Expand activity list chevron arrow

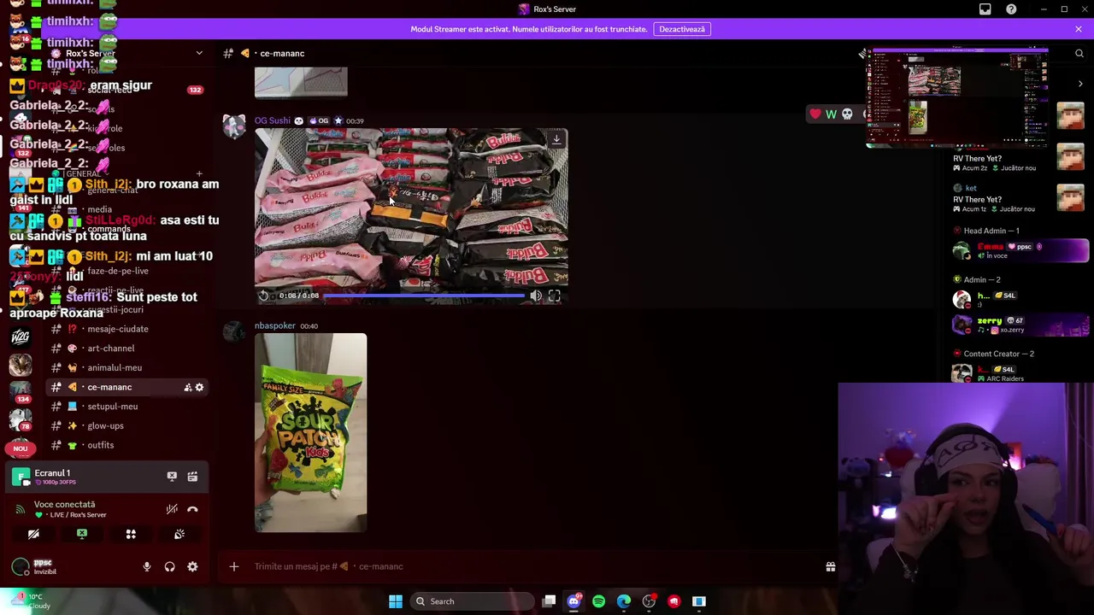click(x=1079, y=84)
